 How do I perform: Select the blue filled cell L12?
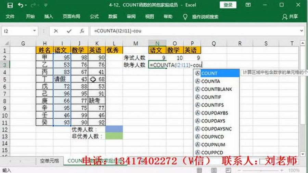pyautogui.click(x=114, y=129)
